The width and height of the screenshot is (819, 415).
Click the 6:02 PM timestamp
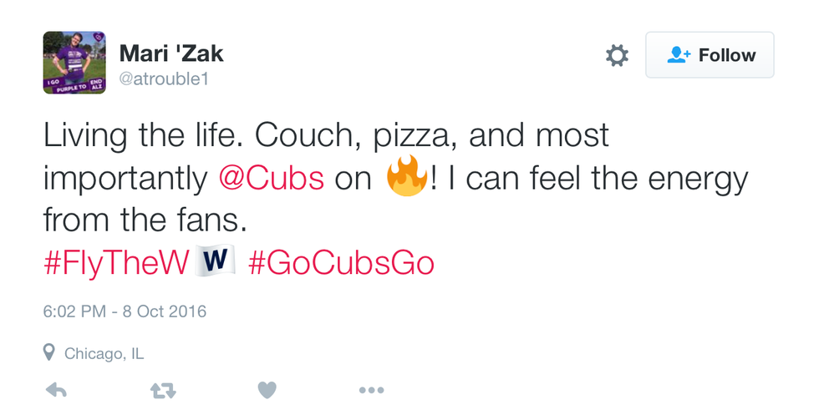pos(74,311)
